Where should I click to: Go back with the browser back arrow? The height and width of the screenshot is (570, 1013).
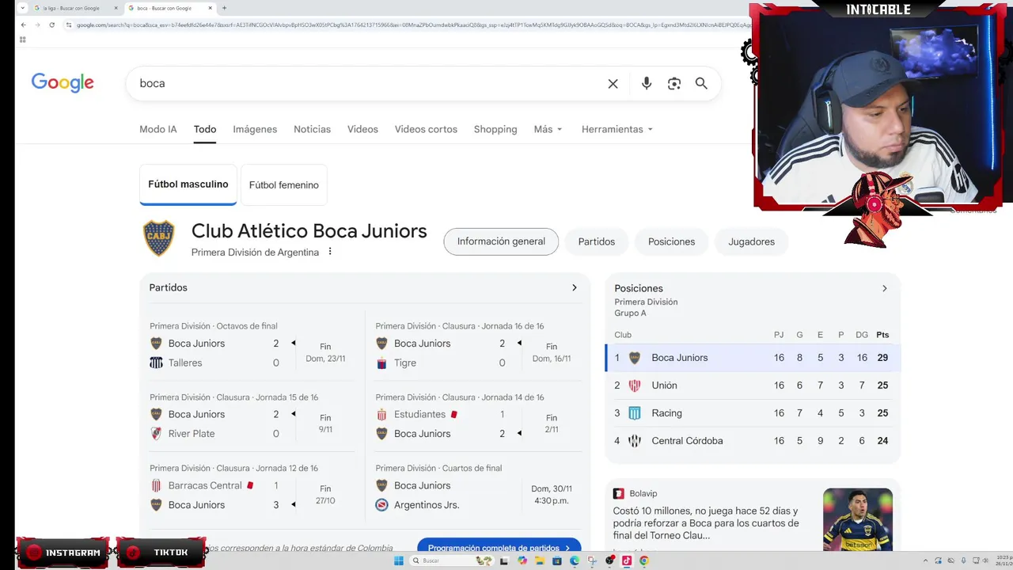point(24,25)
